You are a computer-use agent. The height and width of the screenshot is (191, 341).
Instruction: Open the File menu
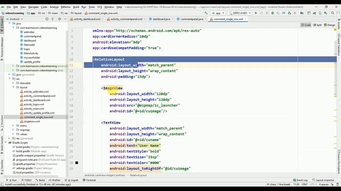(9, 7)
